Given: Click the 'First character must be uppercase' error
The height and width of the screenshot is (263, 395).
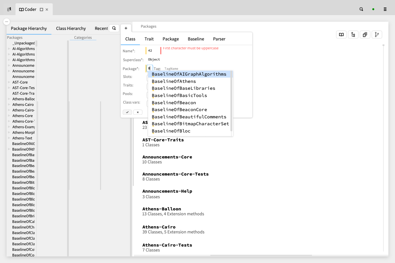Looking at the screenshot, I should point(191,48).
